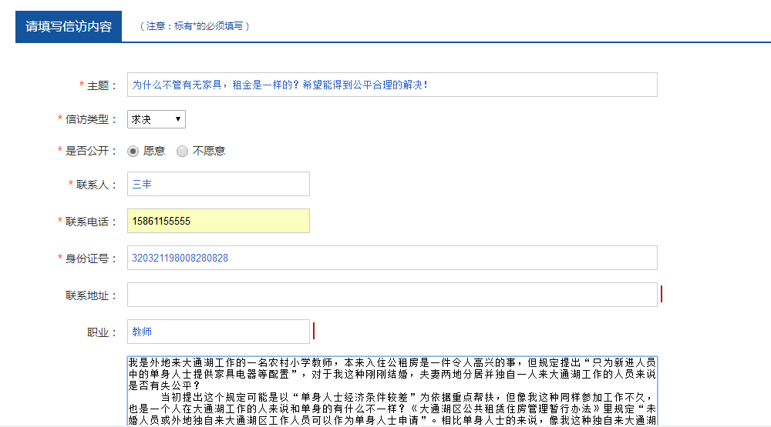Click the 主题 field label

click(x=101, y=85)
